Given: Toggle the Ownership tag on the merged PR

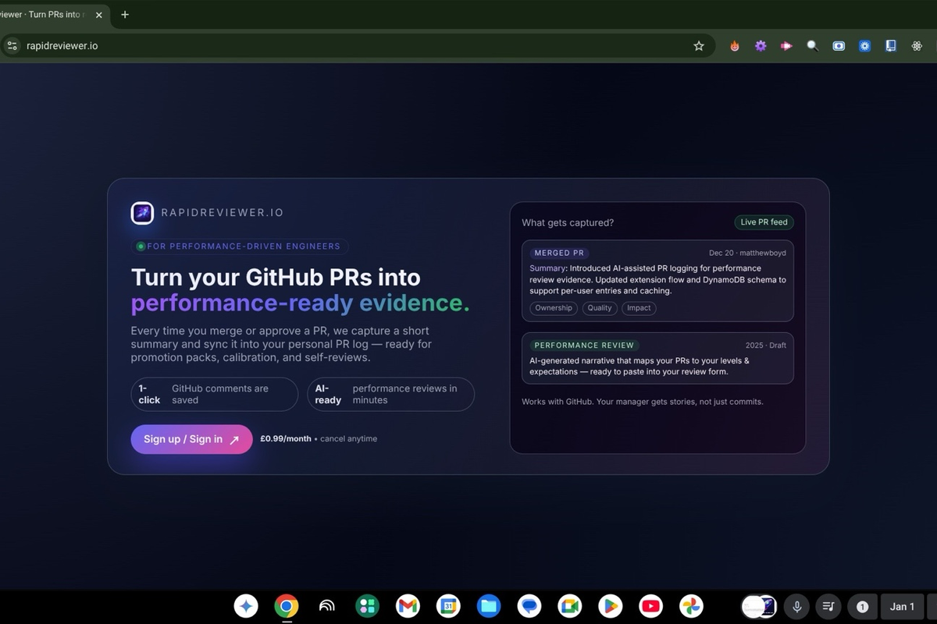Looking at the screenshot, I should point(553,307).
